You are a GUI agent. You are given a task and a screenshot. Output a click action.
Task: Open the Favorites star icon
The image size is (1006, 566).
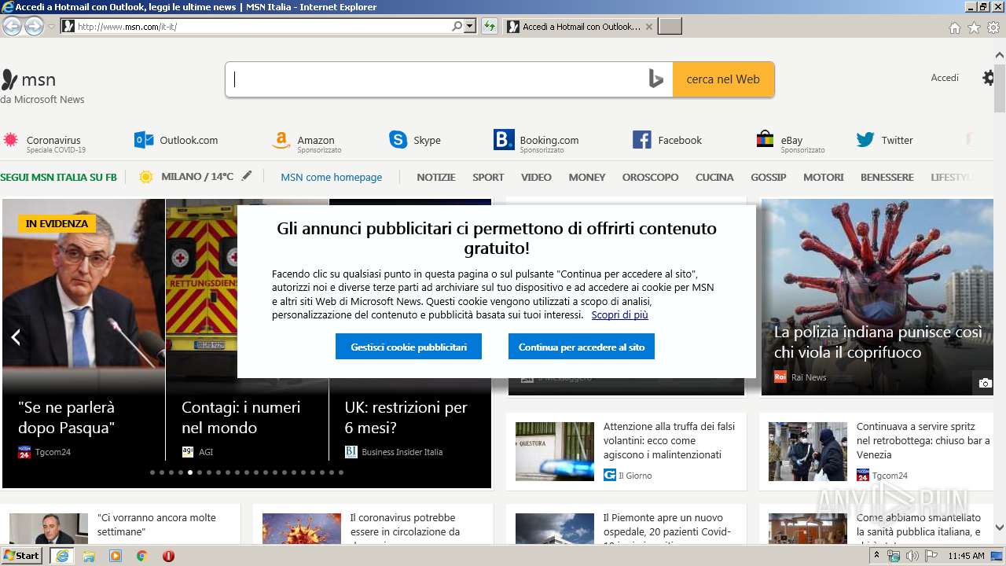tap(974, 28)
